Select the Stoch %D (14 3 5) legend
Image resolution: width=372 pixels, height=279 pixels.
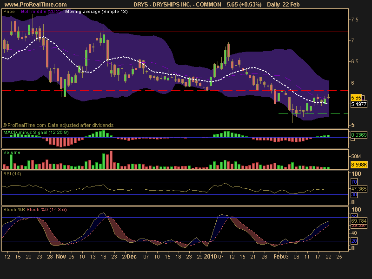tap(47, 210)
